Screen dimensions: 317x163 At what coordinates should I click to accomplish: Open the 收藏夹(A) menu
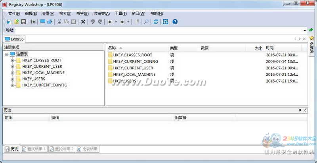click(x=102, y=13)
